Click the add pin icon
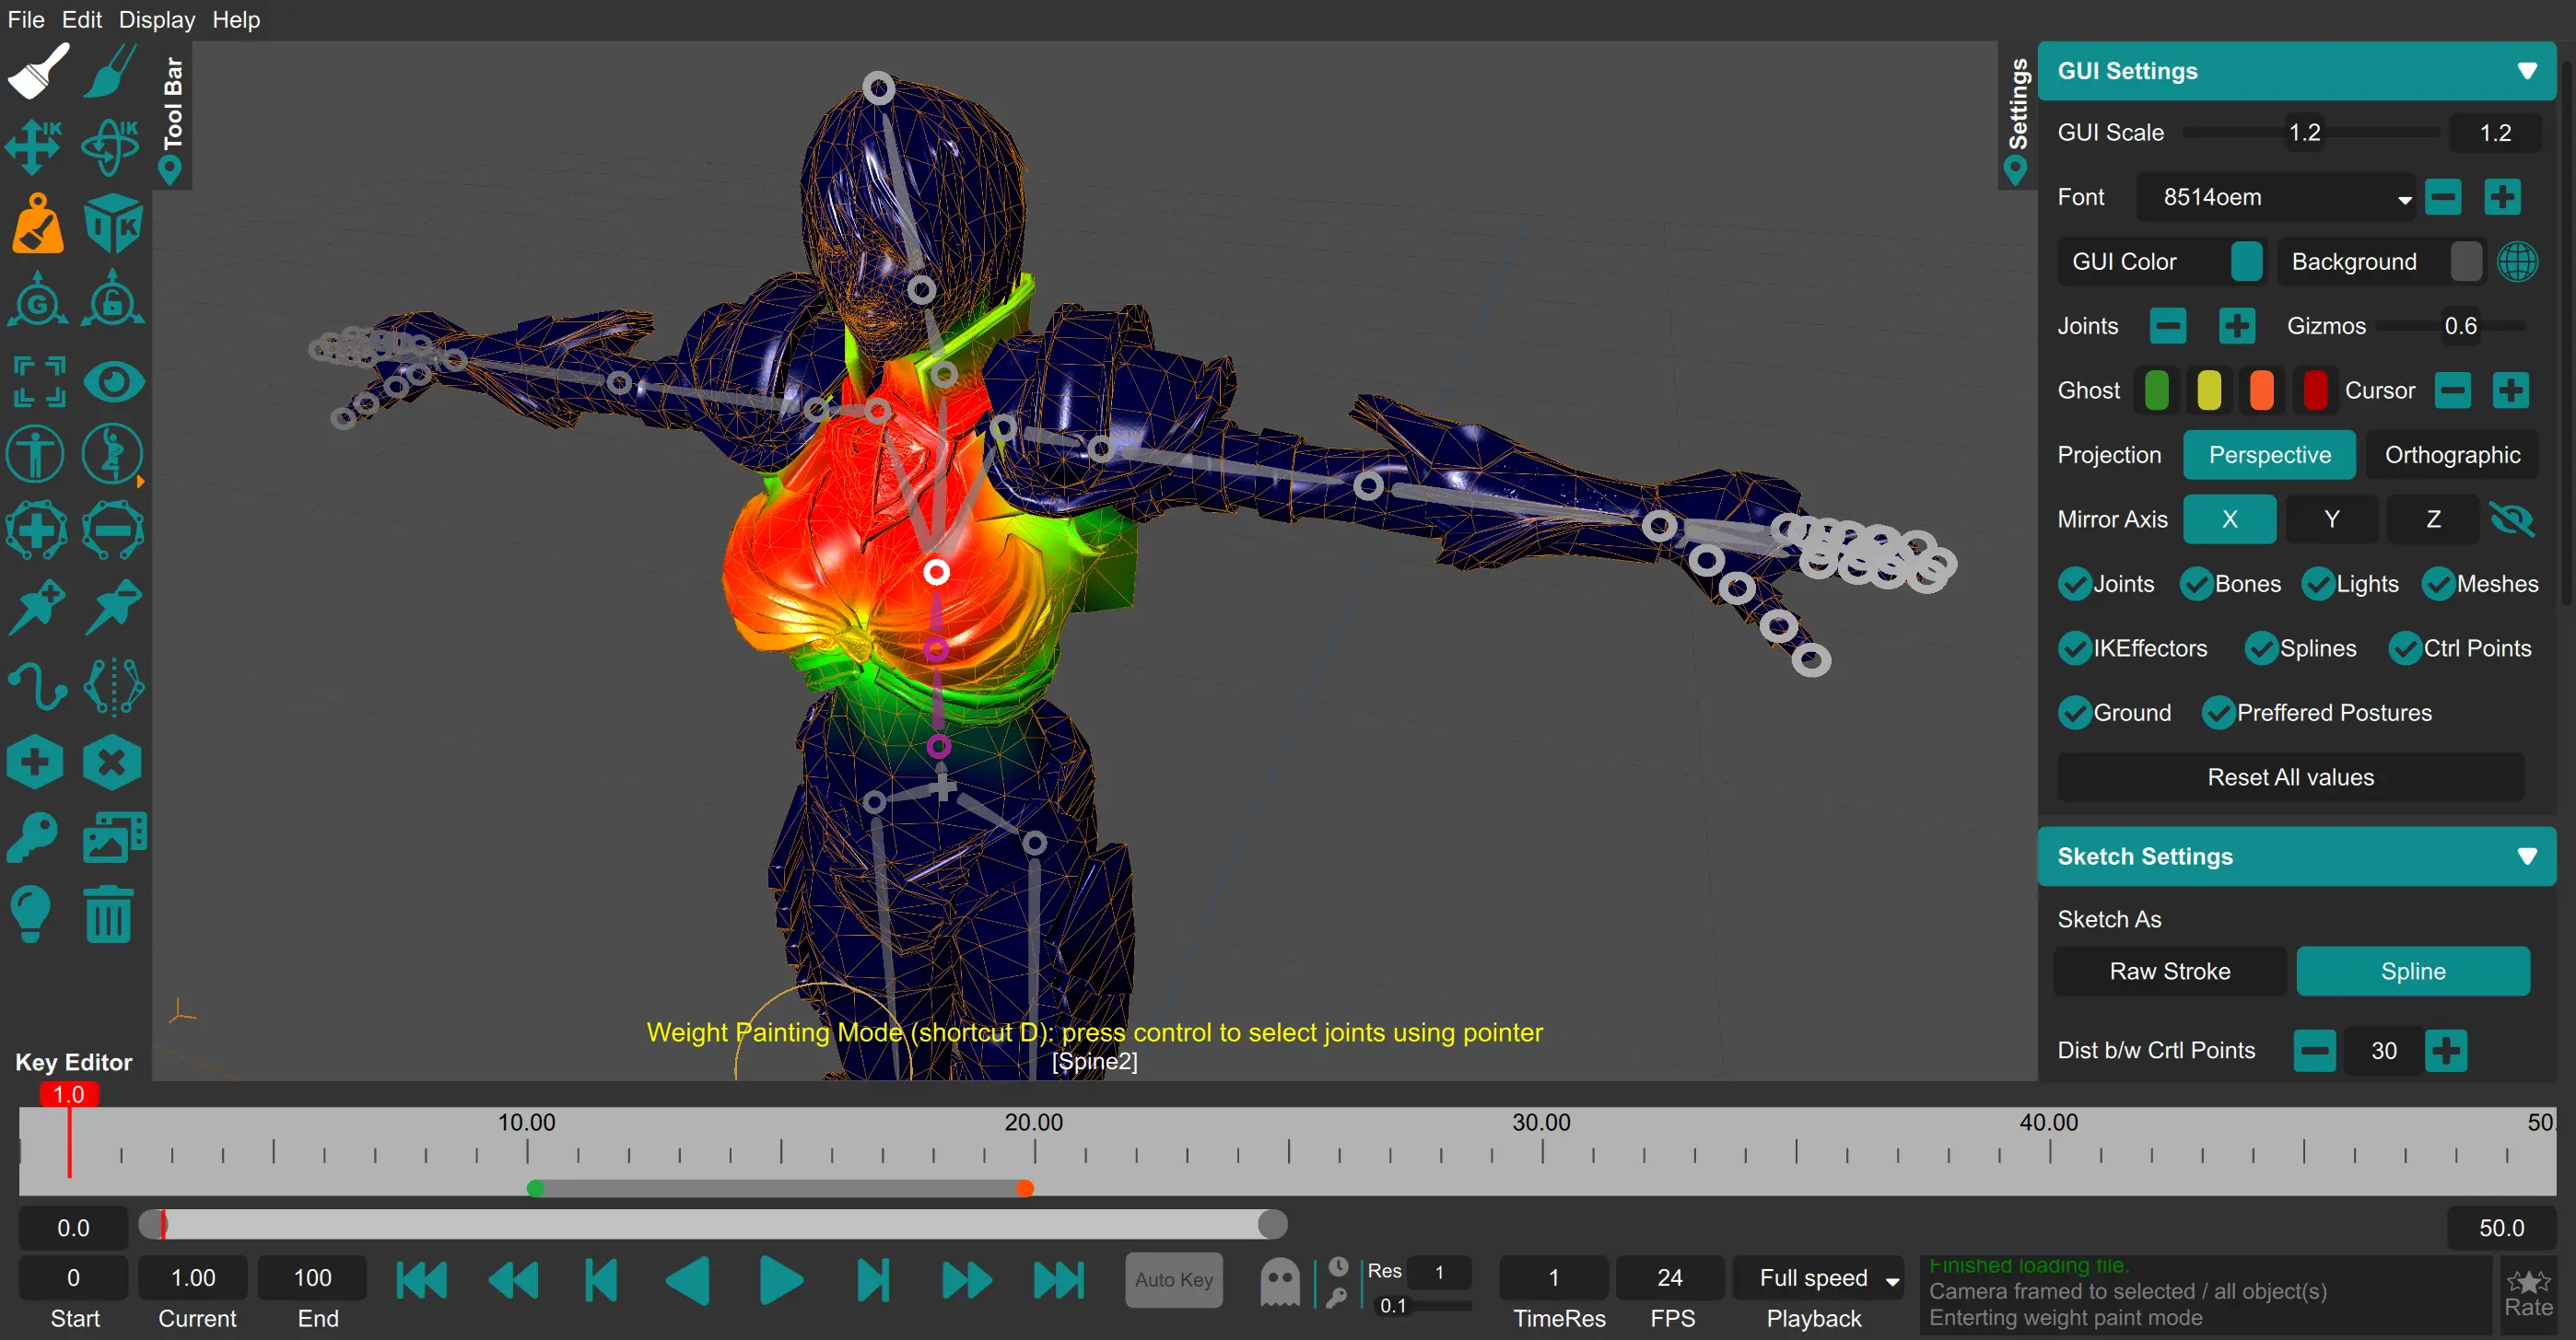The width and height of the screenshot is (2576, 1340). 36,608
